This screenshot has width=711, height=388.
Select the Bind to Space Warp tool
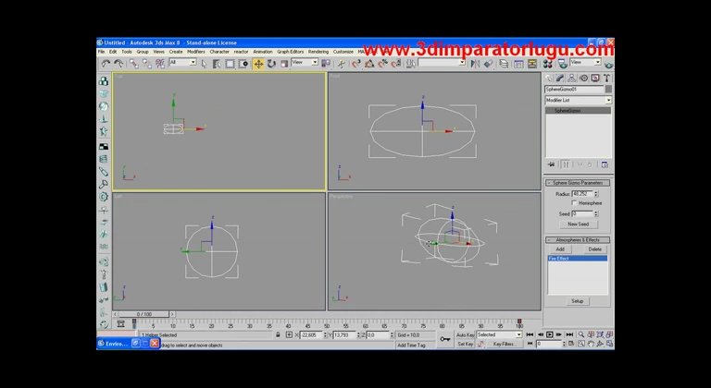coord(160,64)
